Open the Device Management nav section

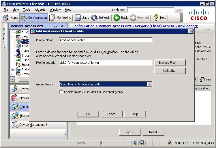click(38, 125)
